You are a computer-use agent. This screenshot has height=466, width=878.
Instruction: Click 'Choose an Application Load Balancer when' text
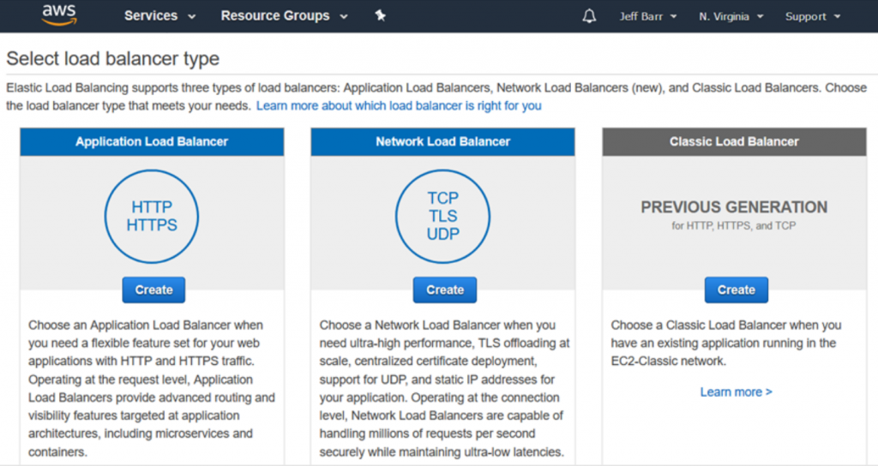pyautogui.click(x=146, y=325)
